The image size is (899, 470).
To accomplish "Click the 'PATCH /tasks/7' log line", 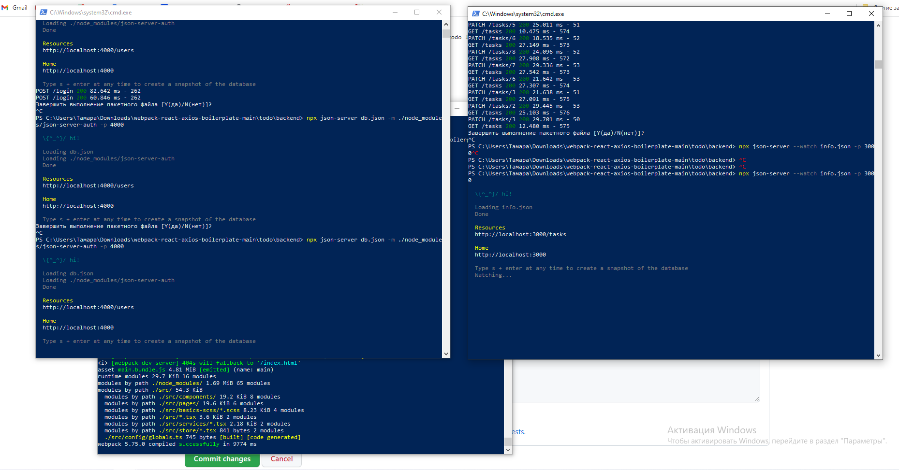I will tap(524, 65).
